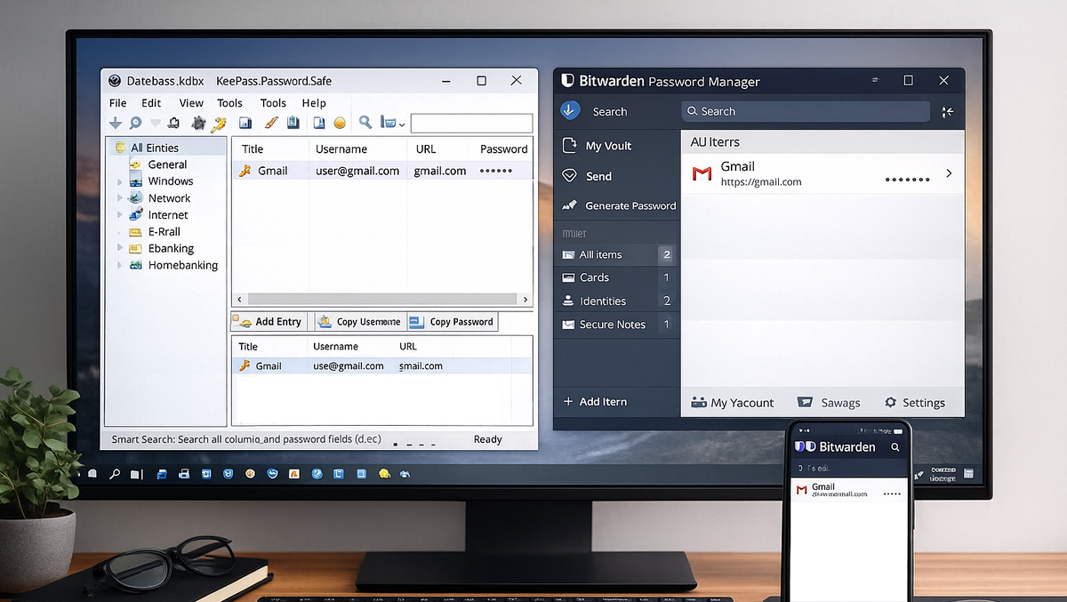Click the Bitwarden shield logo in title bar
Viewport: 1067px width, 602px height.
(567, 80)
